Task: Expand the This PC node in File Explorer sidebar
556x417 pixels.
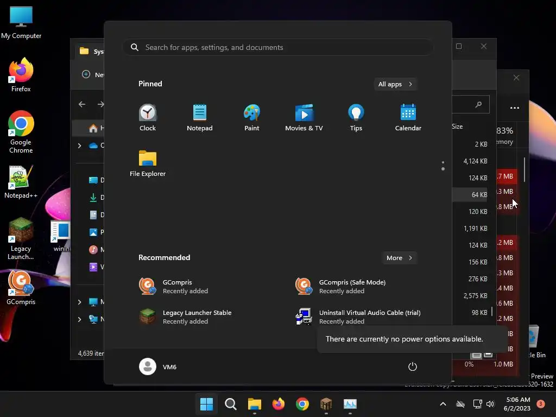Action: (79, 302)
